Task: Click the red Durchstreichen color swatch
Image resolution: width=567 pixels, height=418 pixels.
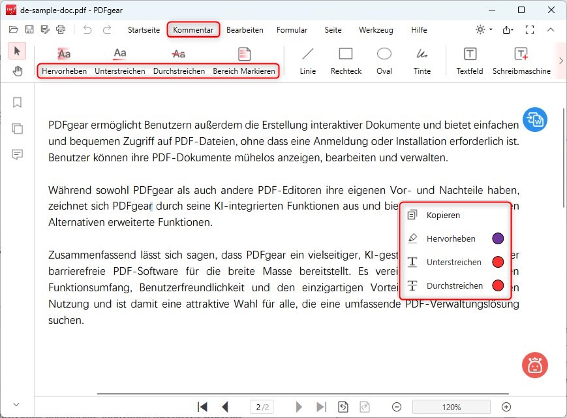Action: [x=498, y=285]
